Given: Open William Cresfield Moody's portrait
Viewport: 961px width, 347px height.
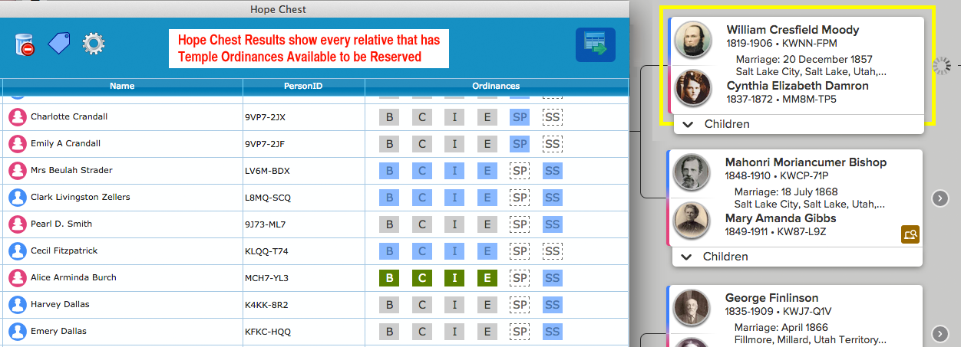Looking at the screenshot, I should pos(693,40).
